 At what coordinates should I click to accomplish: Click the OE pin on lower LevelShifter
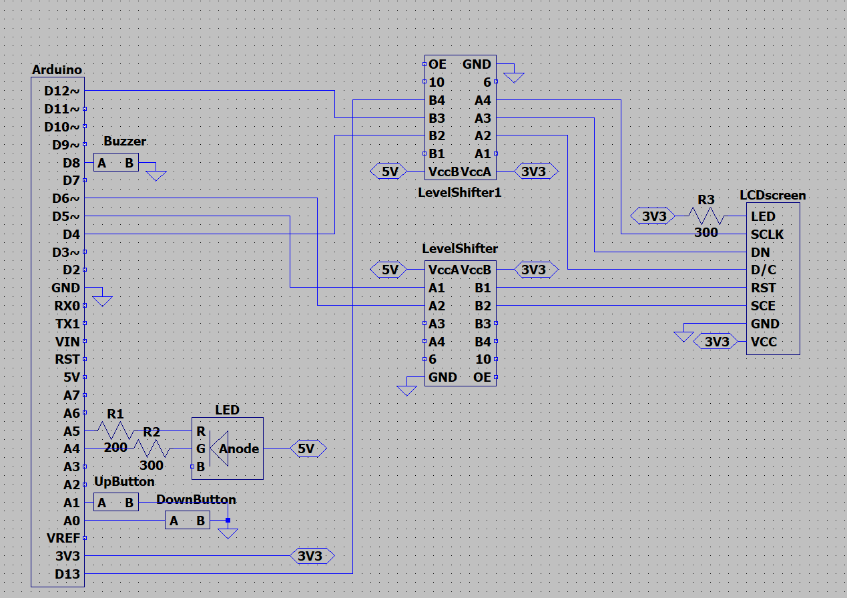pos(483,377)
